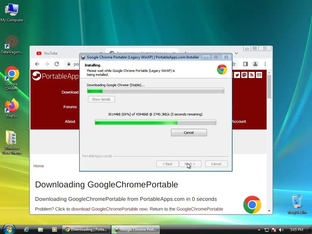Open My Computer desktop icon
Screen dimensions: 312x234
12,13
